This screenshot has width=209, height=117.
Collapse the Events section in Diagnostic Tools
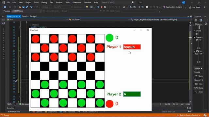tap(195, 31)
